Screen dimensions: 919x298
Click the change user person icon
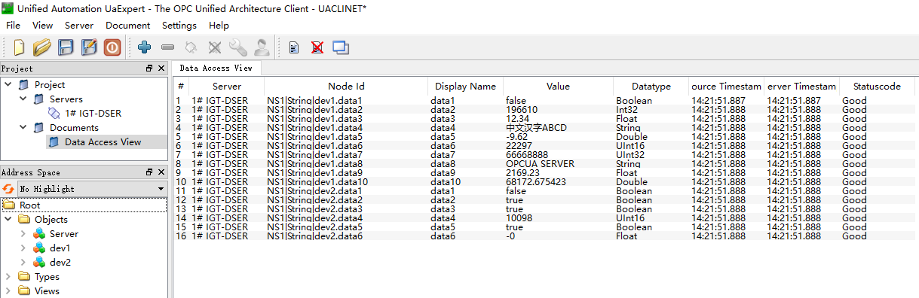point(262,47)
